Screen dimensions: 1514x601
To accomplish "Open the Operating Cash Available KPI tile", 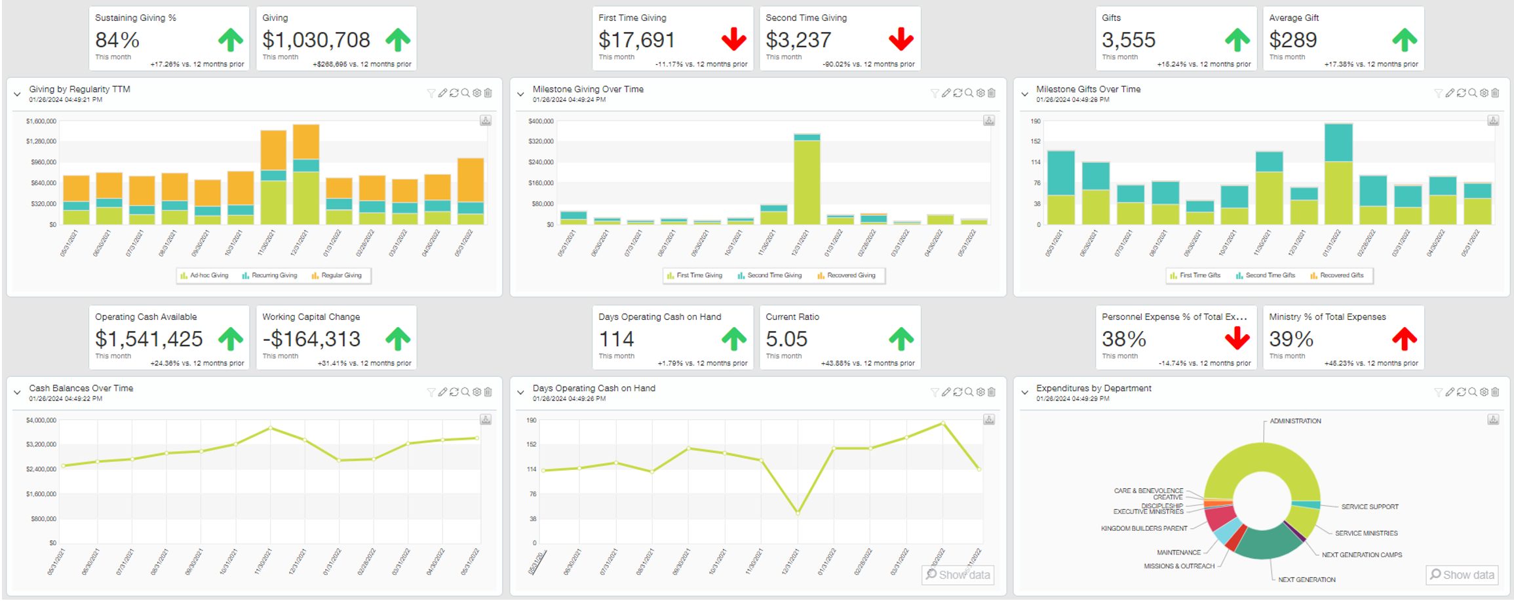I will (x=169, y=338).
